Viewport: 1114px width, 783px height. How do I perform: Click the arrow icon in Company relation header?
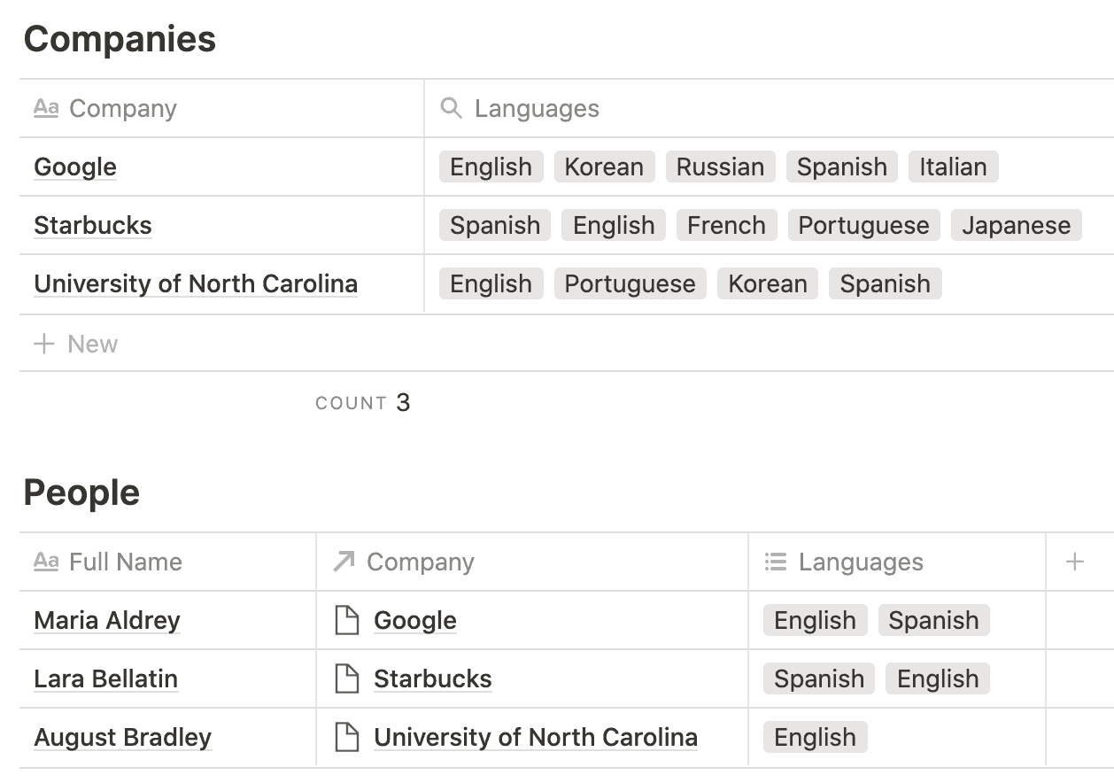[344, 562]
